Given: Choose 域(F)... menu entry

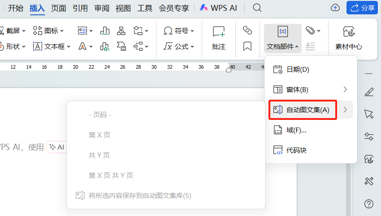Looking at the screenshot, I should click(x=296, y=130).
